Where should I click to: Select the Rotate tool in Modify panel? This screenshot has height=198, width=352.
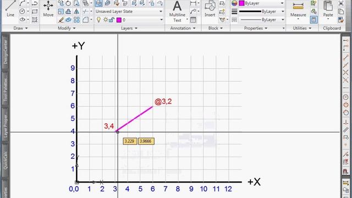(68, 3)
